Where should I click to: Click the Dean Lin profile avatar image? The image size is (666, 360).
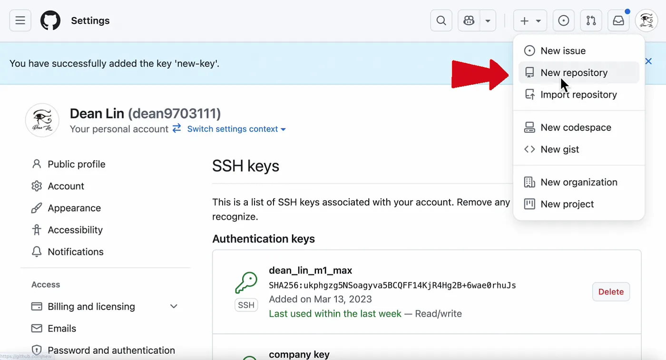[x=42, y=120]
